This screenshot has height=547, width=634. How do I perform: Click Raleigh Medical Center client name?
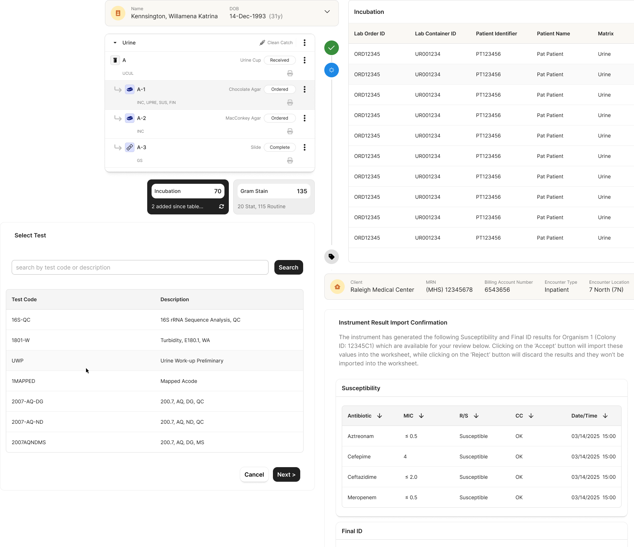point(382,290)
